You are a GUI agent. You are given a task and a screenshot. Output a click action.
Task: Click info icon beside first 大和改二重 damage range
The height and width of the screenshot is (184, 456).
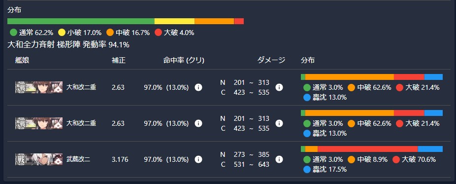(x=279, y=87)
